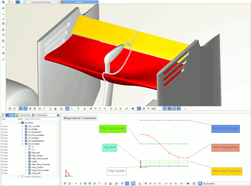251x186 pixels.
Task: Toggle the highlighted curve-display button in 3D toolbar
Action: click(25, 109)
